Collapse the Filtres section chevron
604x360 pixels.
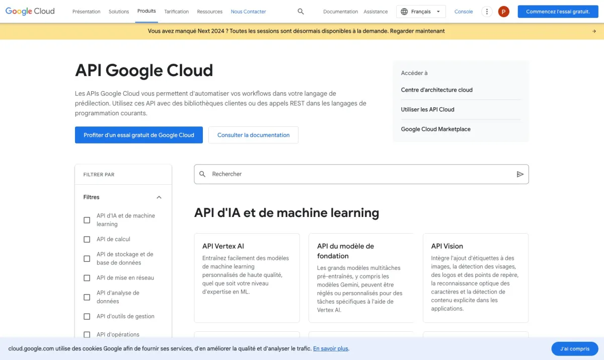coord(159,197)
